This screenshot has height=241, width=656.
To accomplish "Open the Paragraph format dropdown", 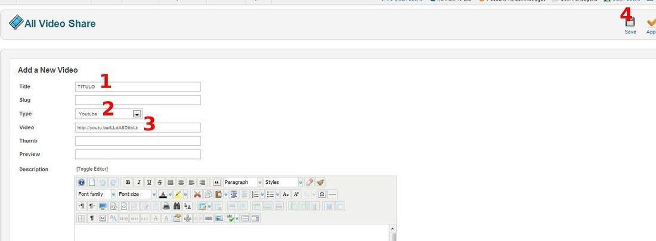I will pos(243,182).
